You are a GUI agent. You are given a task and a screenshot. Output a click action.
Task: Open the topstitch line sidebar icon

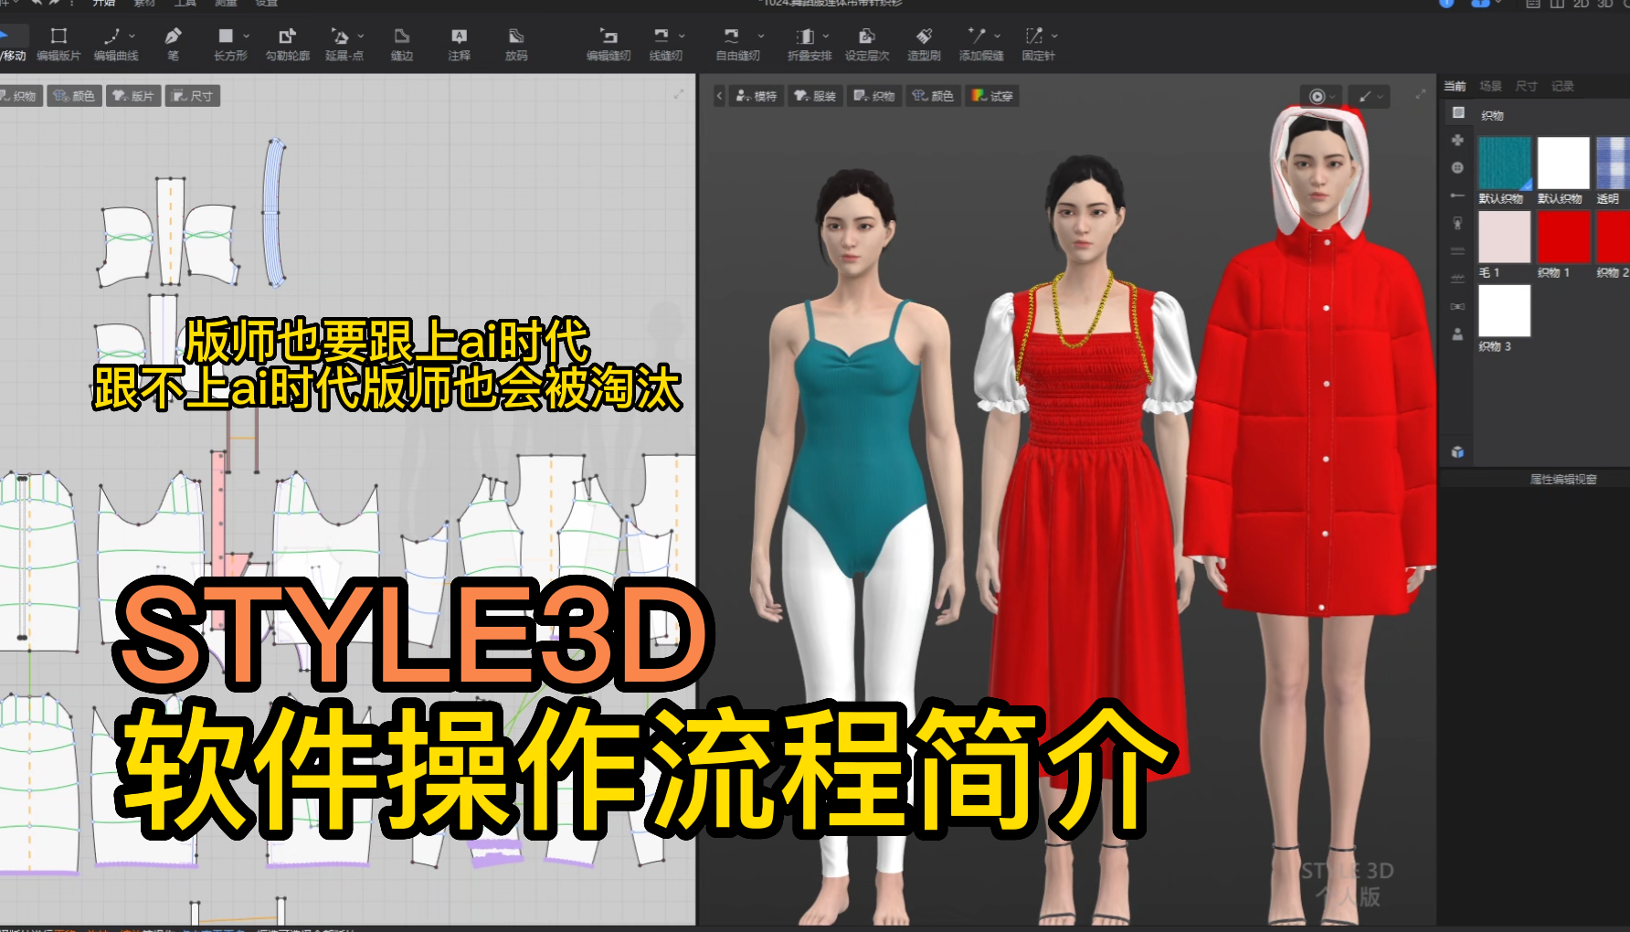pos(1458,251)
